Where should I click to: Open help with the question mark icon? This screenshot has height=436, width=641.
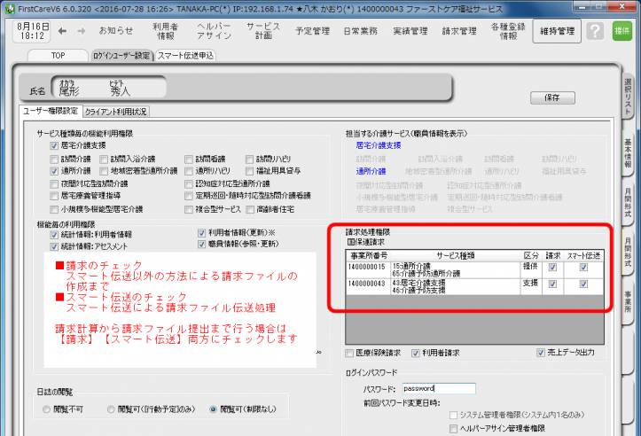pos(596,31)
